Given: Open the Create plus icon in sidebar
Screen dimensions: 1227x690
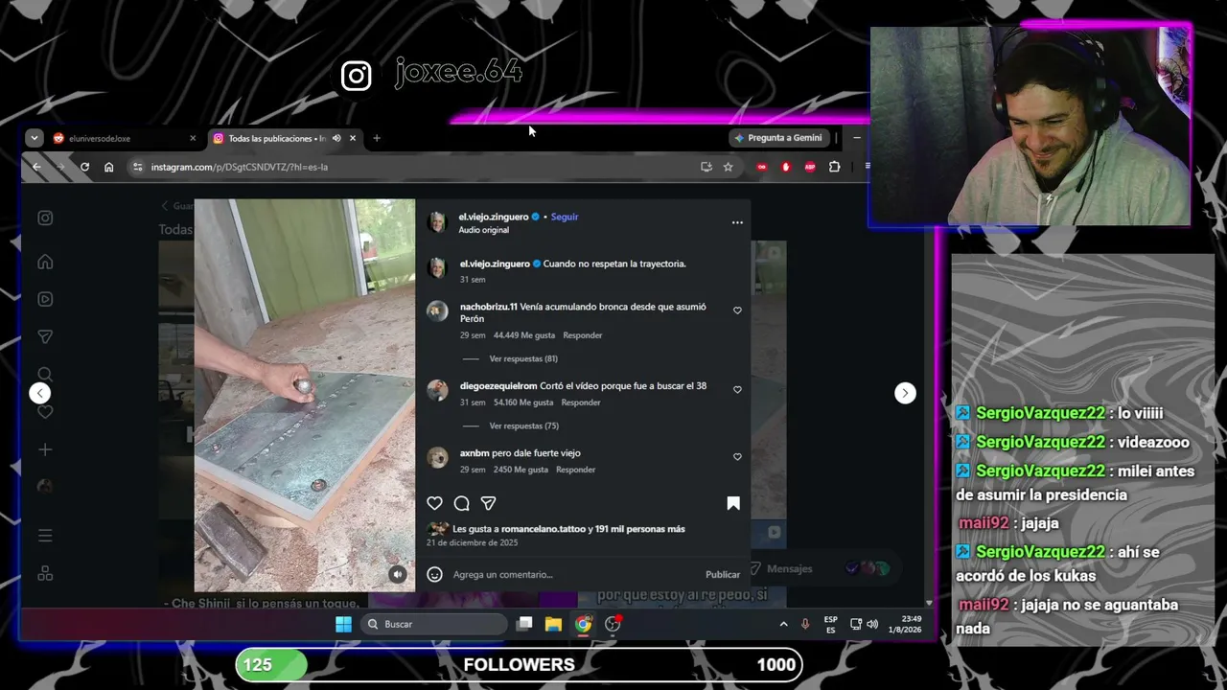Looking at the screenshot, I should coord(45,449).
